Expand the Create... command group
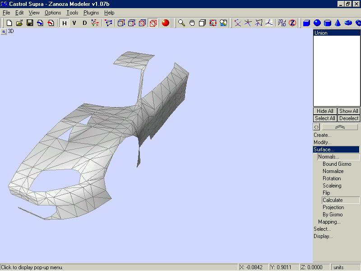The image size is (361, 271). point(322,135)
